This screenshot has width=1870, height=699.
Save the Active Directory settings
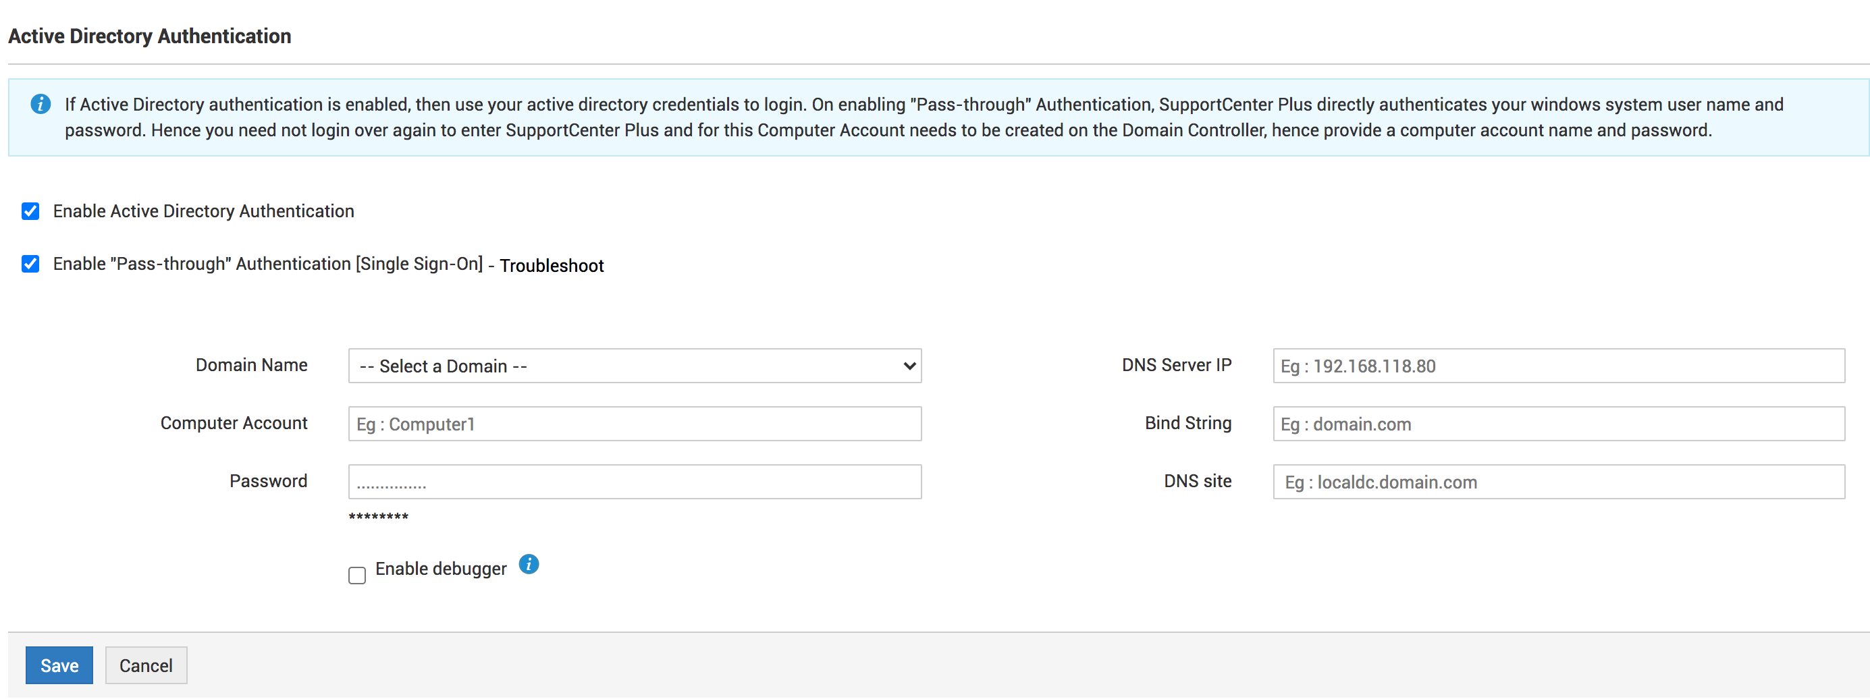[59, 665]
